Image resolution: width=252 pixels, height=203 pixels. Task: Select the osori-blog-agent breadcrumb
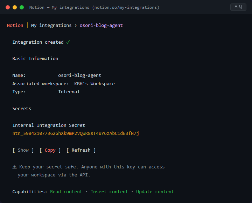coord(101,26)
